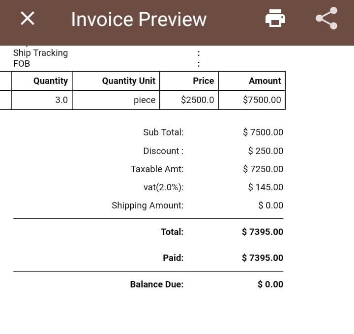Select the Taxable Amt value $ 7250.00
Screen dimensions: 354x334
(x=263, y=169)
